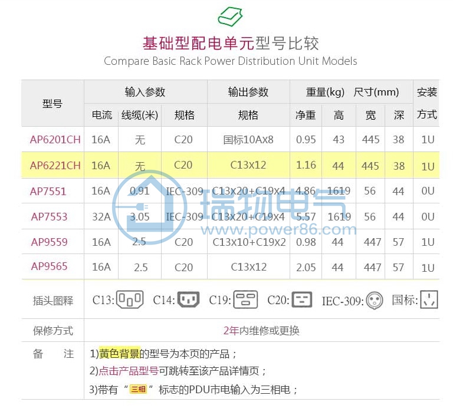Click the 重量(kg) header
The width and height of the screenshot is (466, 415).
tap(325, 92)
